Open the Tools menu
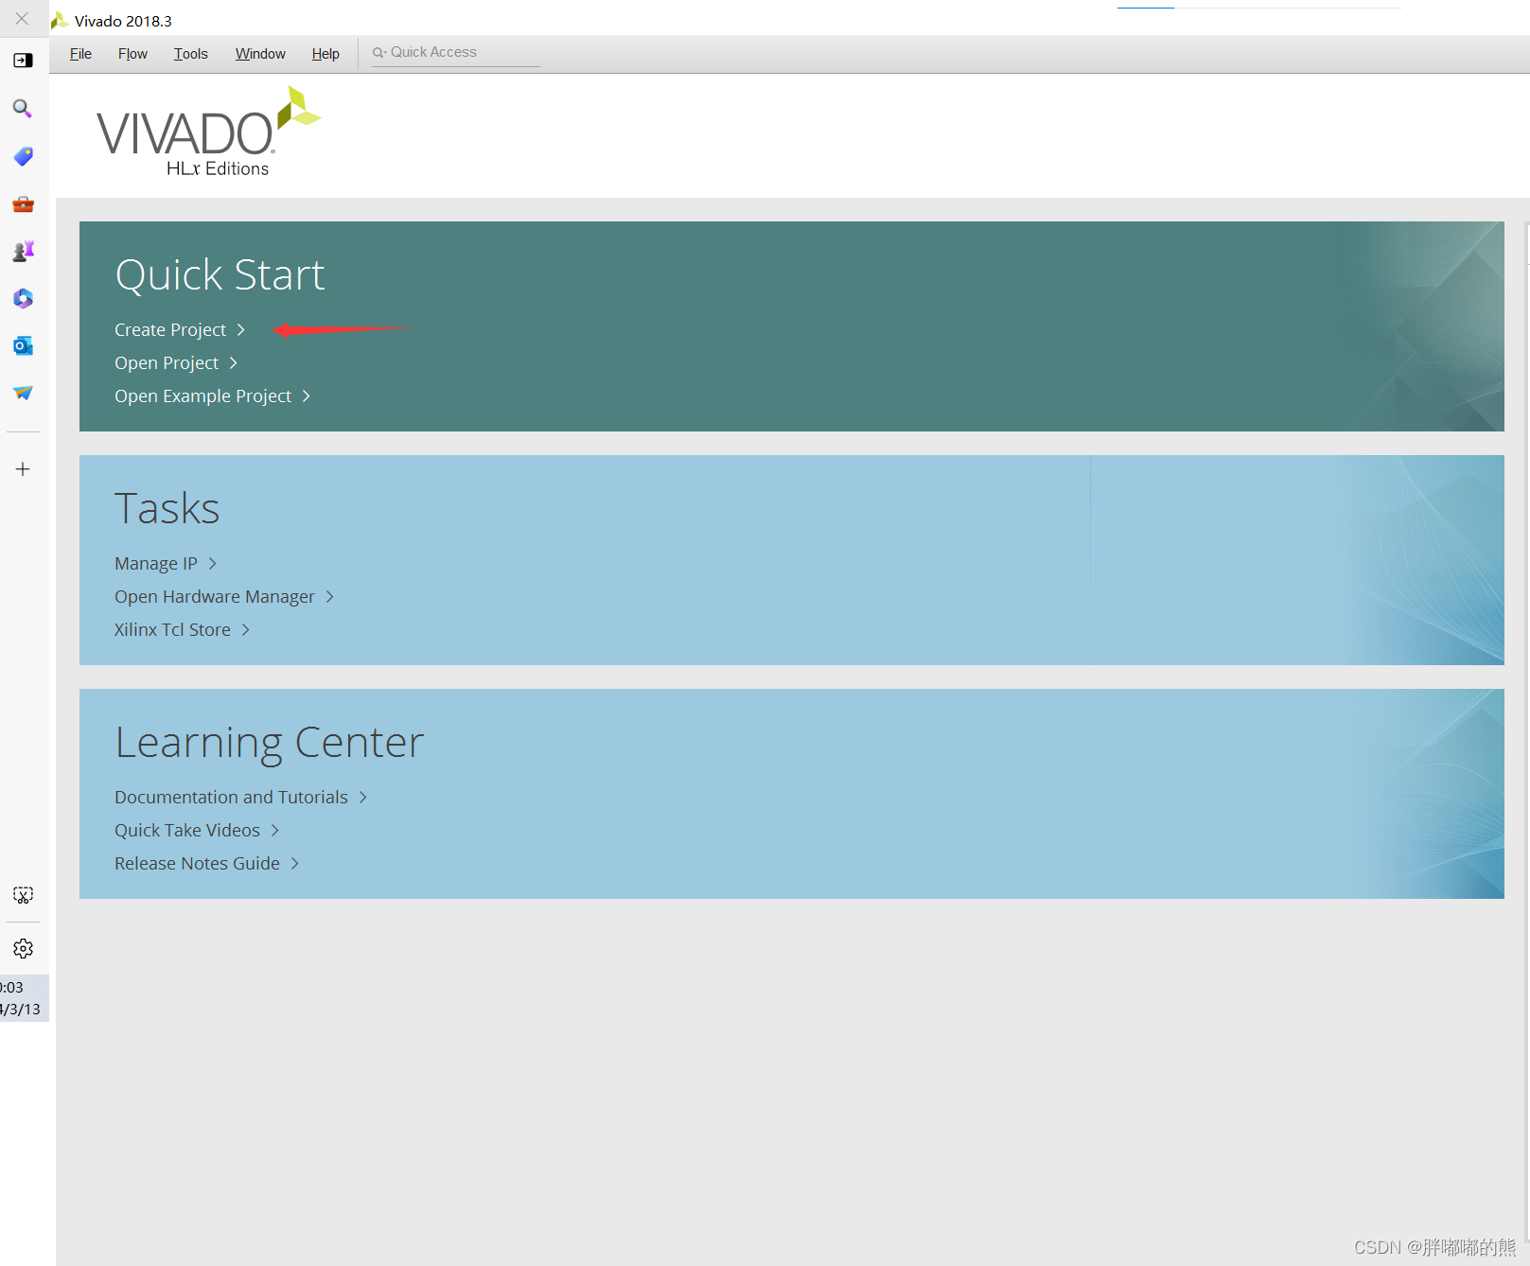The width and height of the screenshot is (1530, 1266). [x=190, y=54]
